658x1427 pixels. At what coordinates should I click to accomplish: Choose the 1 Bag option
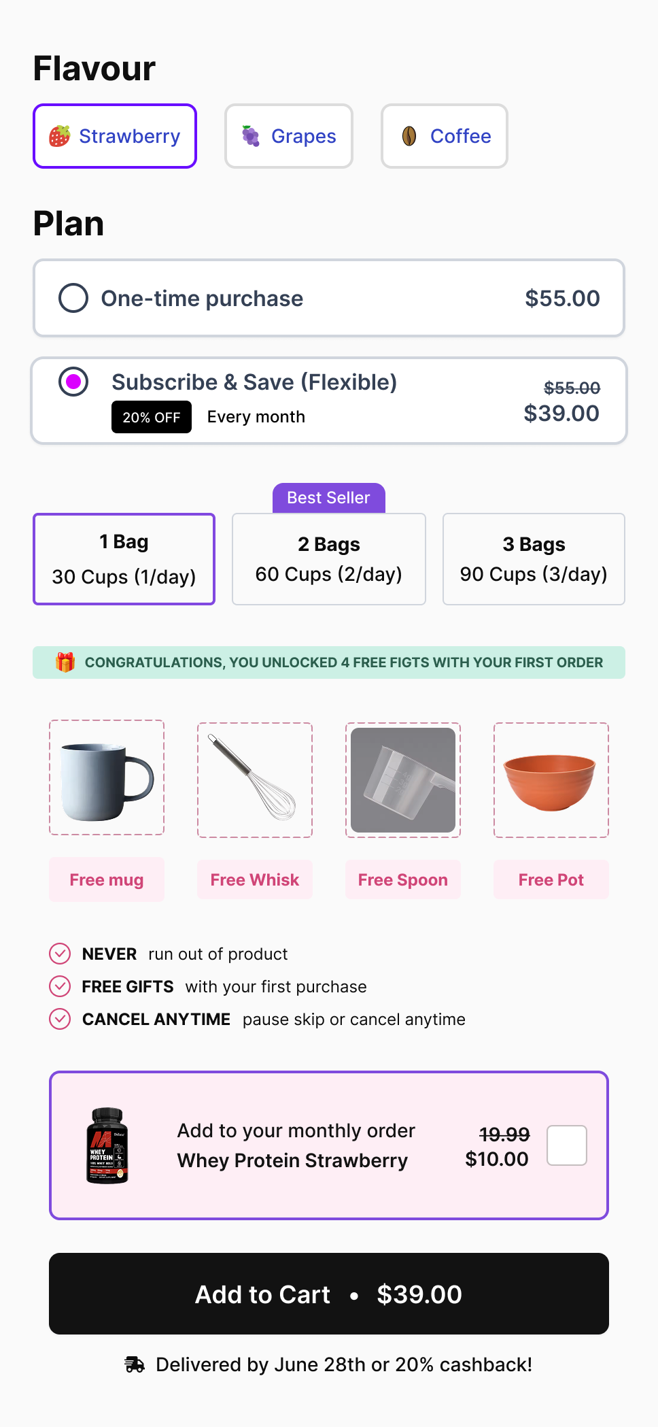coord(124,559)
